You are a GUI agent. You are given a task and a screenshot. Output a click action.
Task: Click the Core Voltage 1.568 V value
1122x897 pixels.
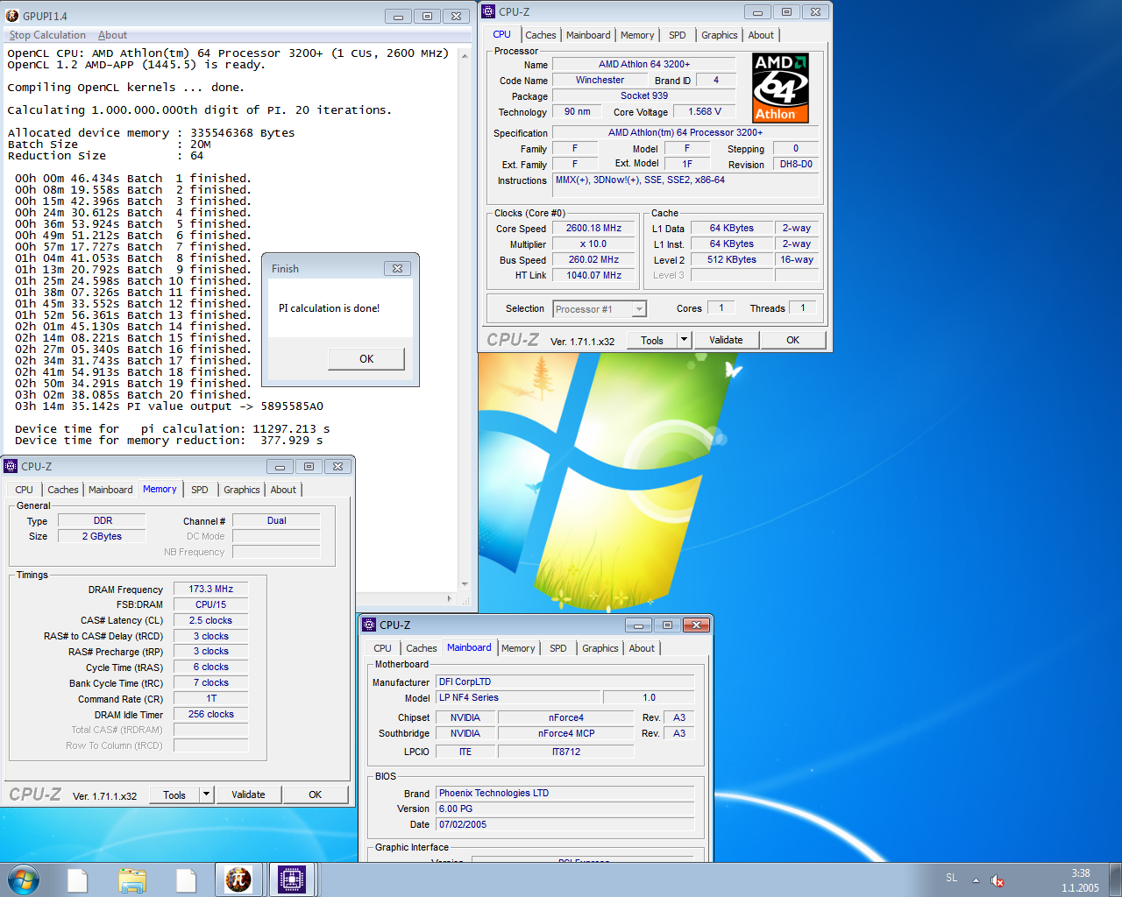pos(705,111)
